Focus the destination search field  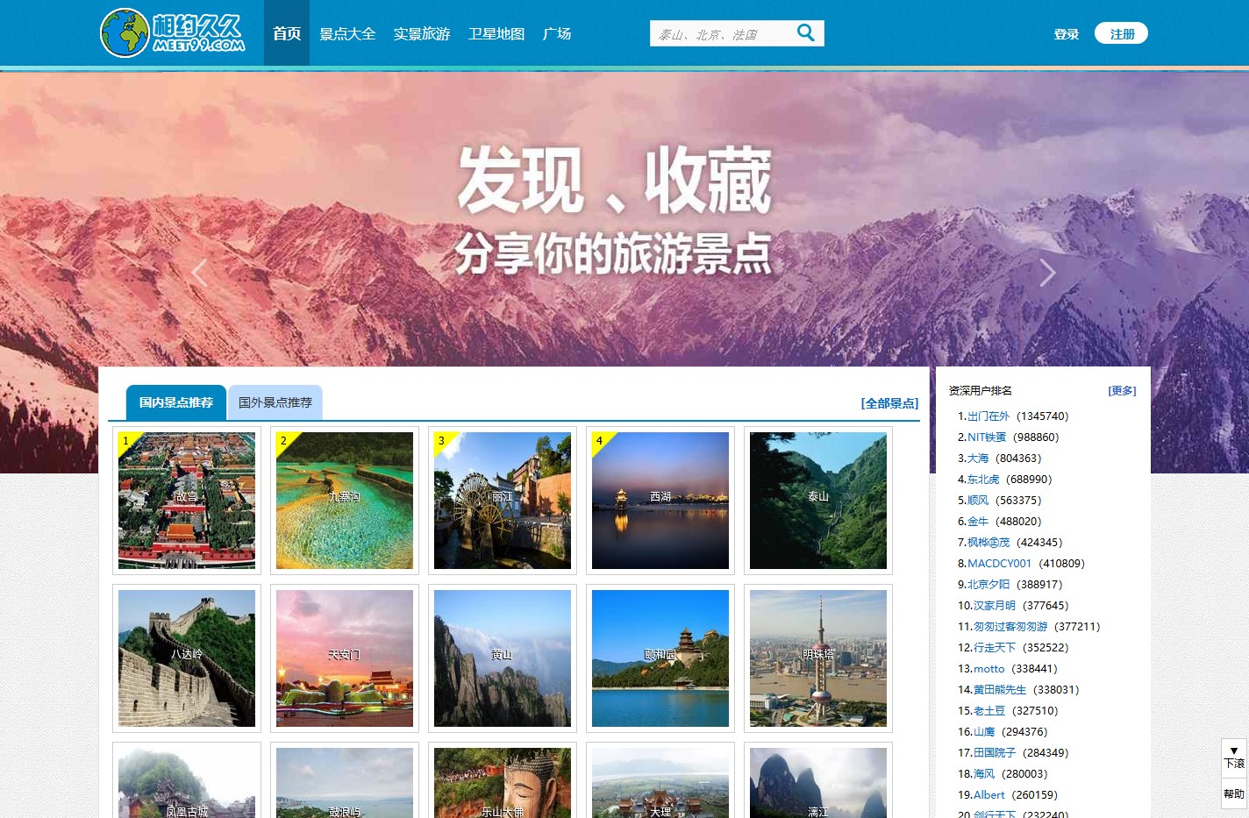coord(721,34)
